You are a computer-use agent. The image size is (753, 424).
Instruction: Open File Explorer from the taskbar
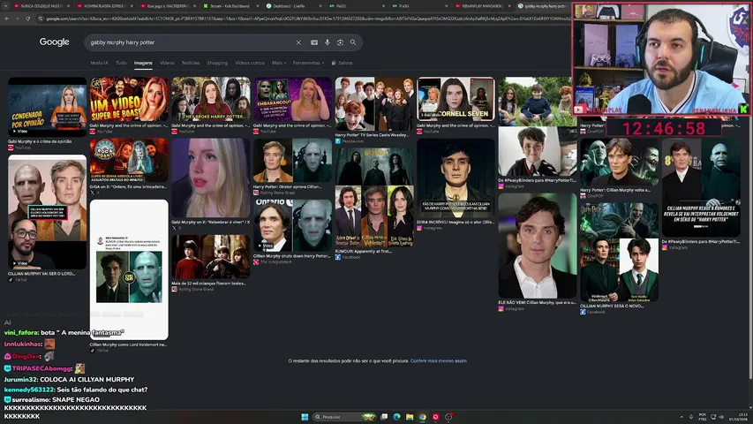point(410,417)
